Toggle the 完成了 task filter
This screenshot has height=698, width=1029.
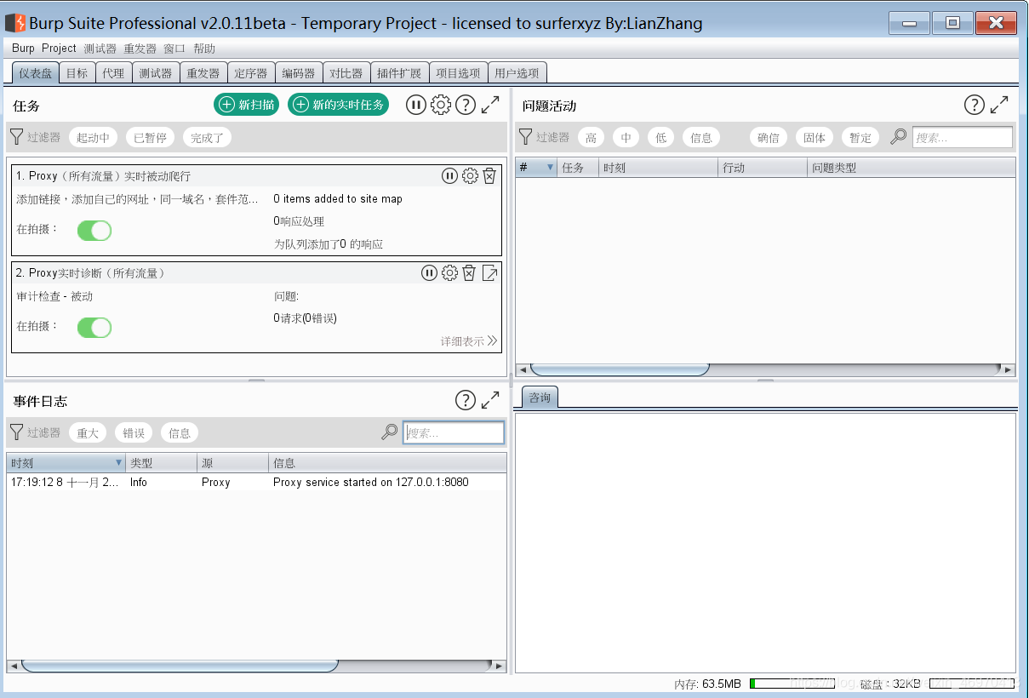[x=207, y=137]
